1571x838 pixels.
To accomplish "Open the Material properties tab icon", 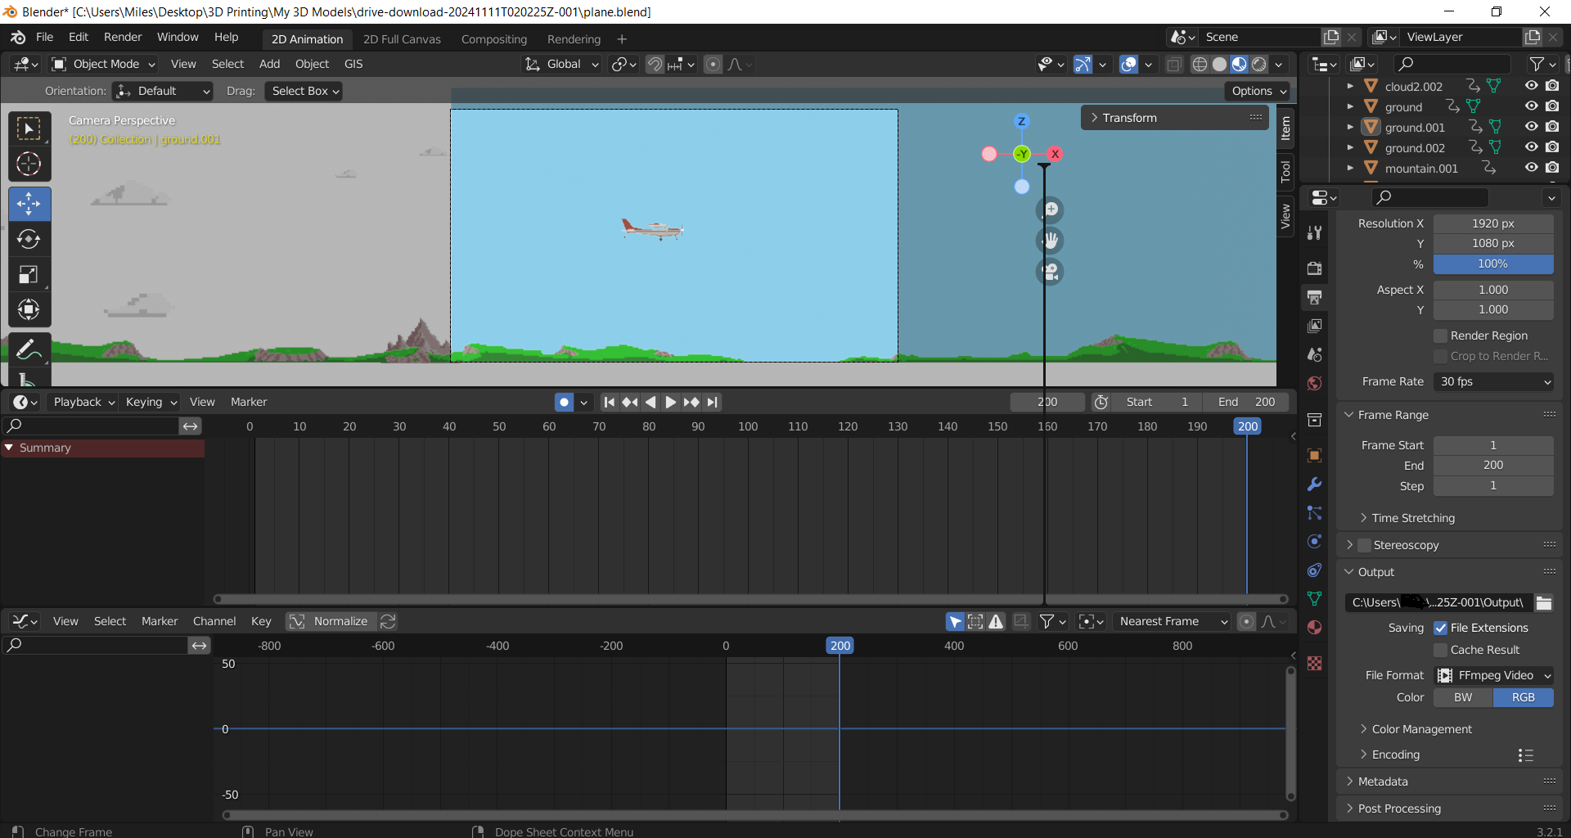I will coord(1315,628).
